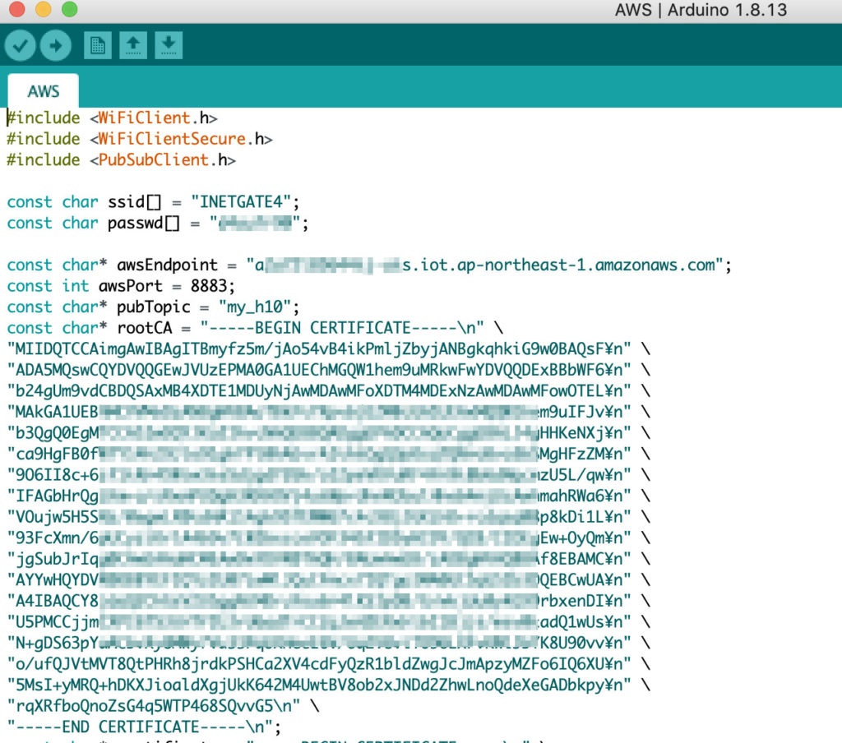Close the Arduino window
The width and height of the screenshot is (842, 743).
[x=17, y=11]
